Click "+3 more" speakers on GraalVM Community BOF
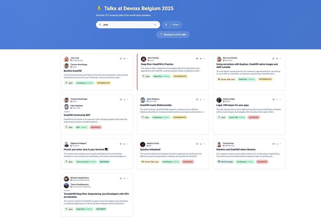321x218 pixels. click(67, 112)
